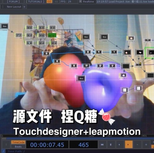The image size is (154, 153).
Task: Select the Bas node between orange and purple blobs
Action: click(x=81, y=79)
